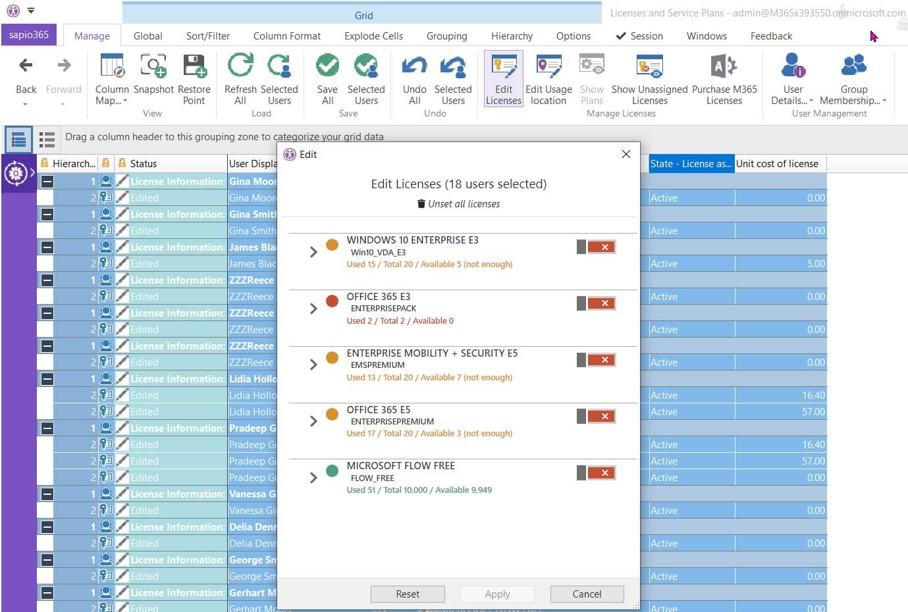Collapse the Lidia Hollo hierarchy row
The image size is (908, 612).
[x=47, y=378]
